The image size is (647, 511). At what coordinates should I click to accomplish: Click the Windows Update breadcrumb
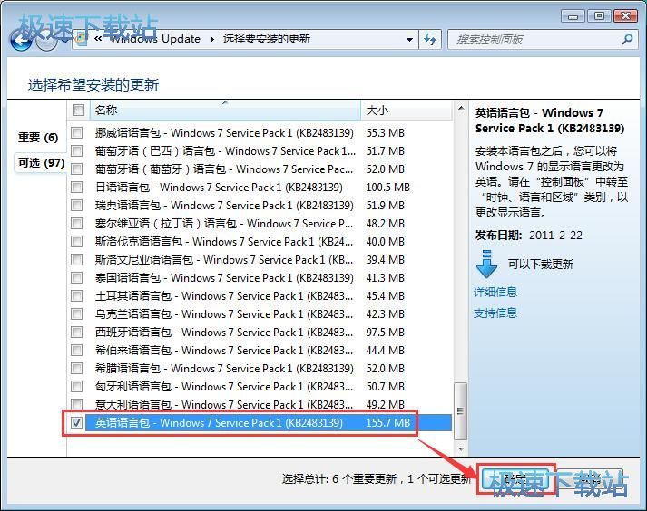(155, 39)
